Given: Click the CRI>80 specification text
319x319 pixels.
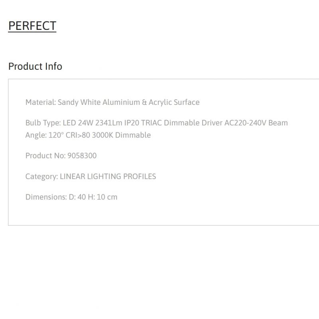Looking at the screenshot, I should pos(78,135).
